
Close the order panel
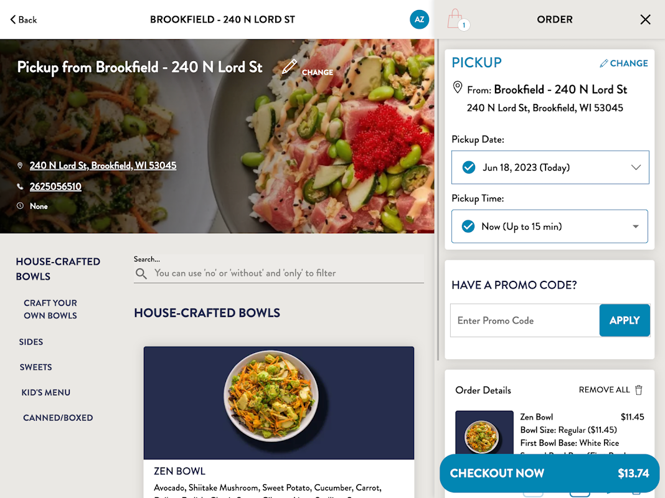(x=645, y=19)
